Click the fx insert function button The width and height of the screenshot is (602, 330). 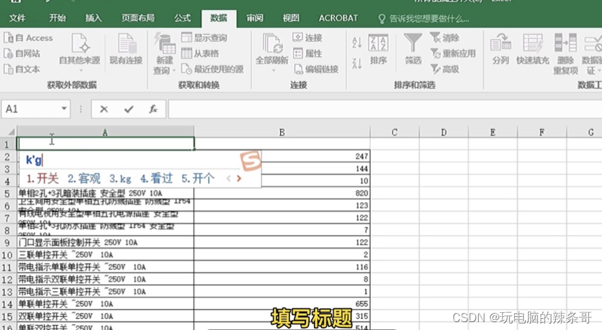[153, 109]
